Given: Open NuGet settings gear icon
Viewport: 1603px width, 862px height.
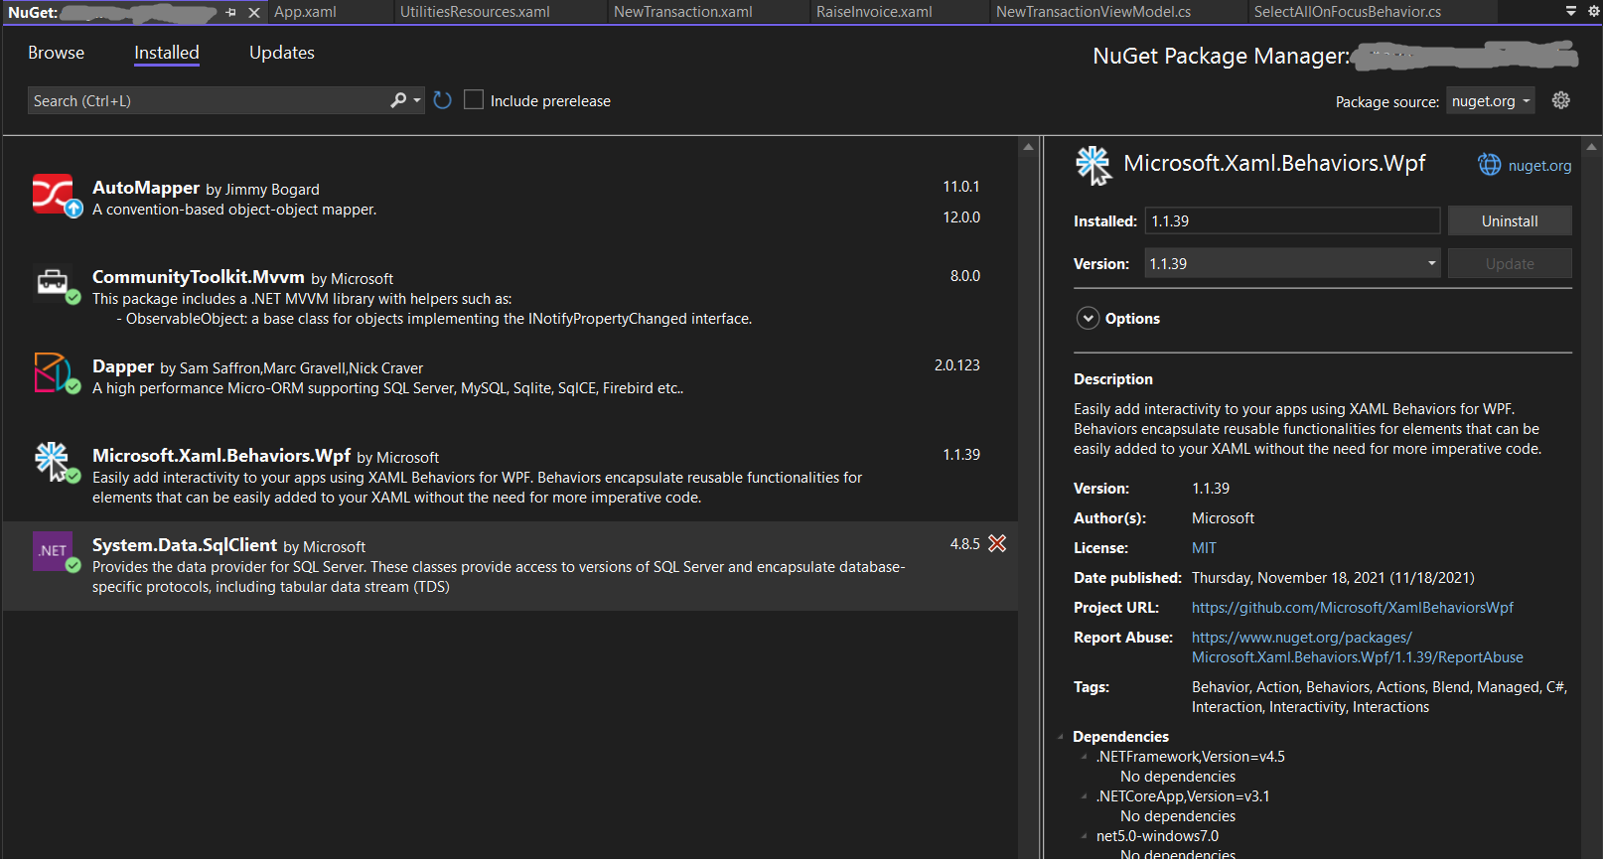Looking at the screenshot, I should coord(1561,100).
